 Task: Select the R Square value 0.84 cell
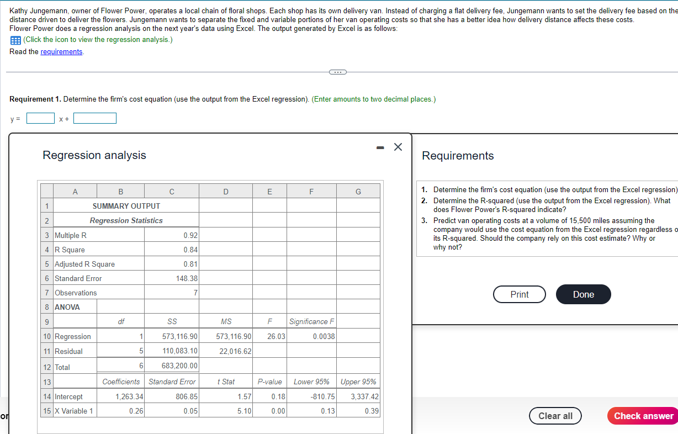(171, 250)
